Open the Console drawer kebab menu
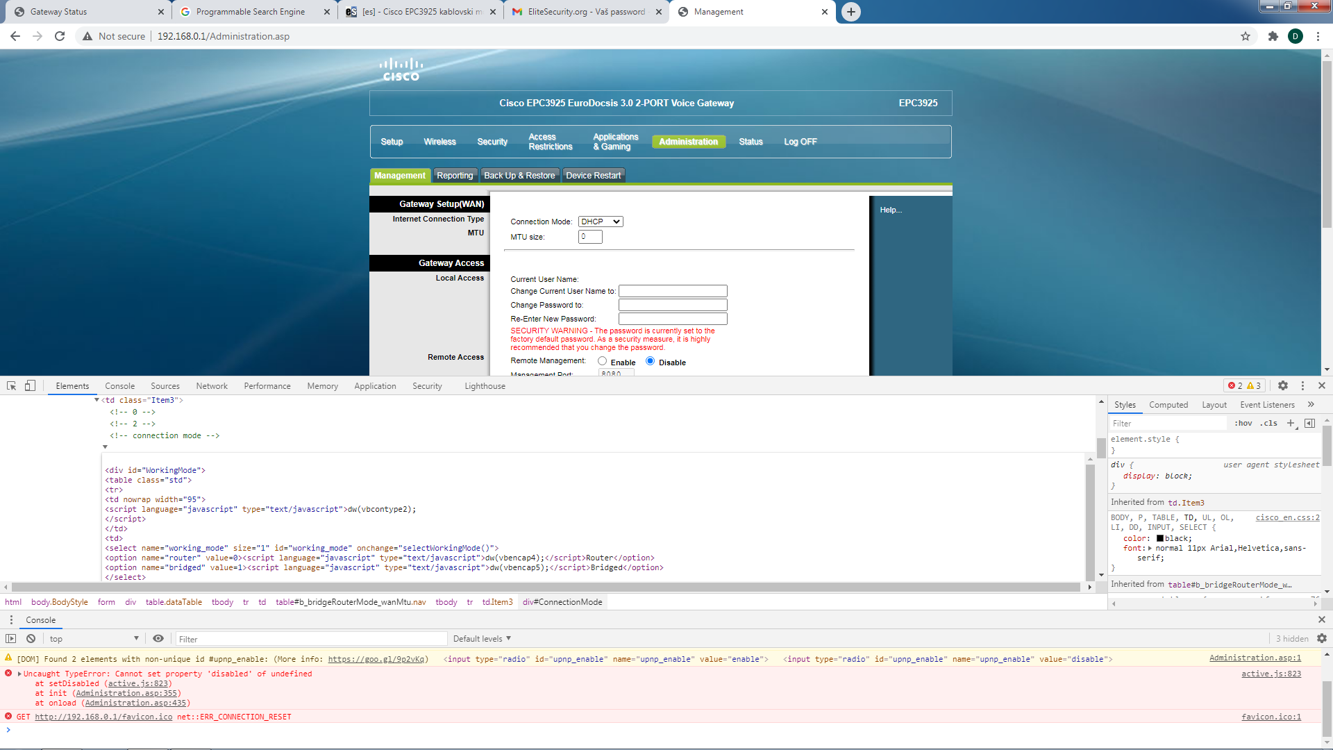1333x750 pixels. (x=11, y=620)
